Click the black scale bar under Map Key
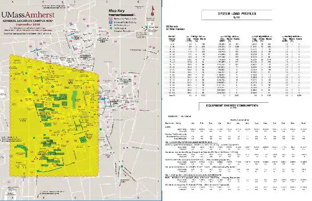312x201 pixels. 122,15
